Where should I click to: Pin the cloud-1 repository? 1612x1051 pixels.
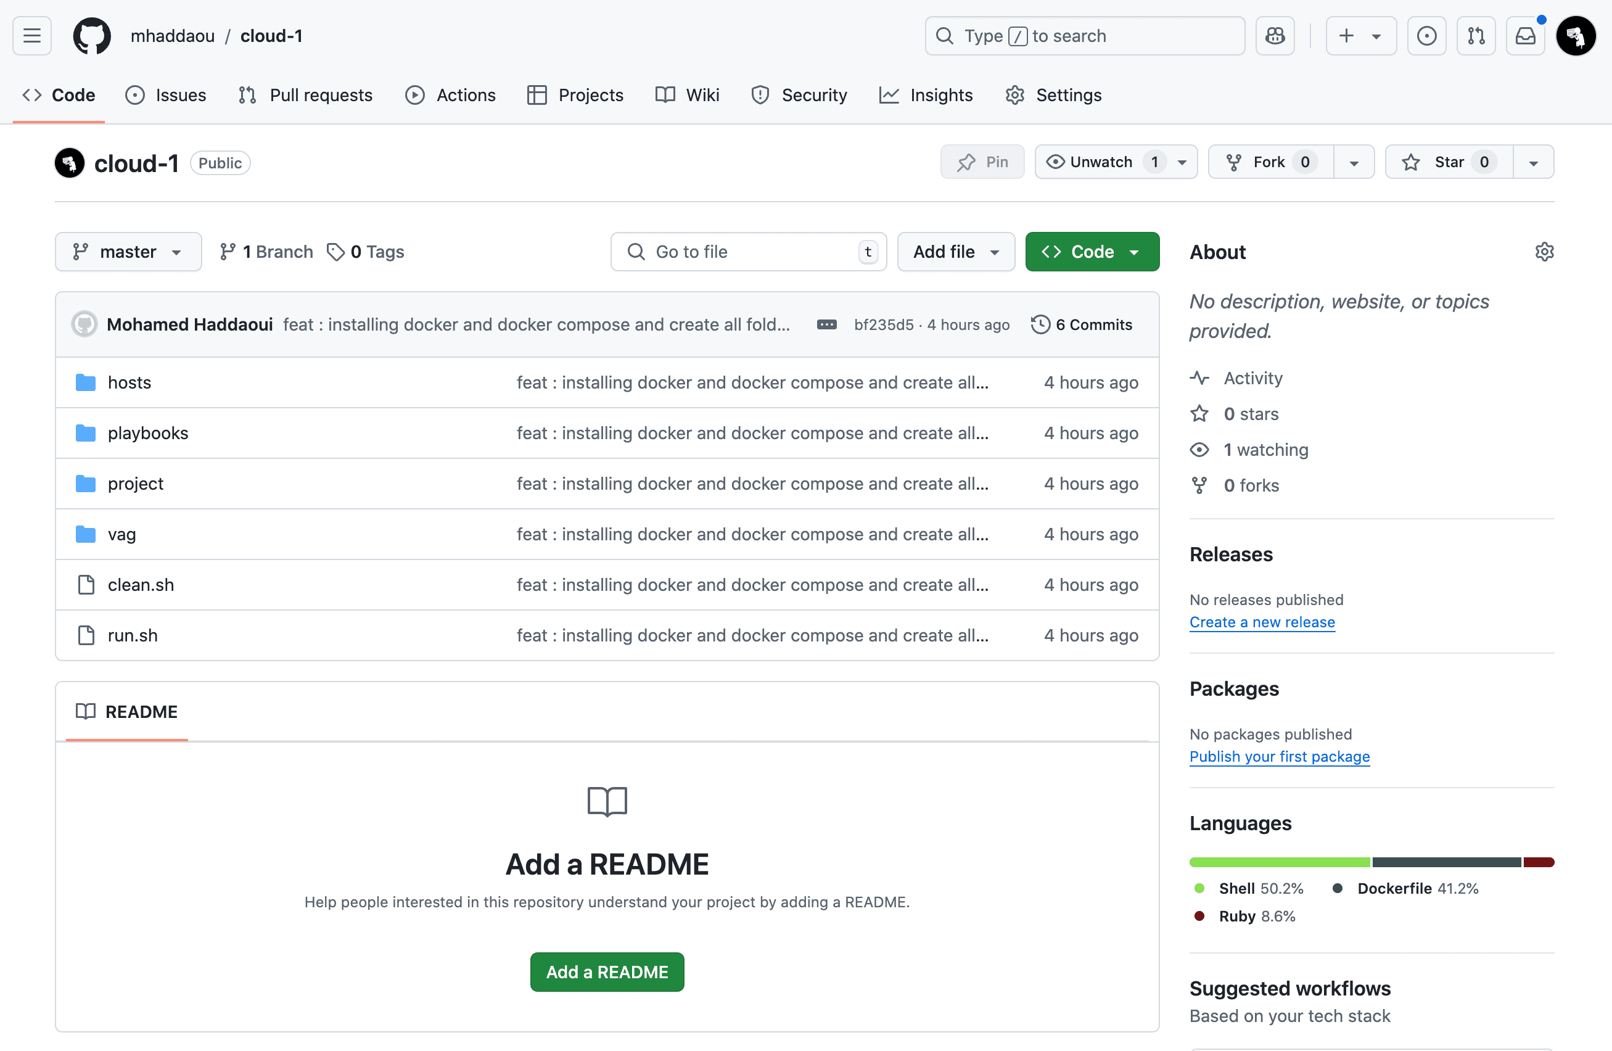point(982,162)
